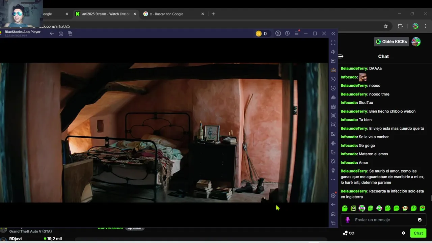Close the arti2025 Stream tab
432x243 pixels.
[x=135, y=14]
